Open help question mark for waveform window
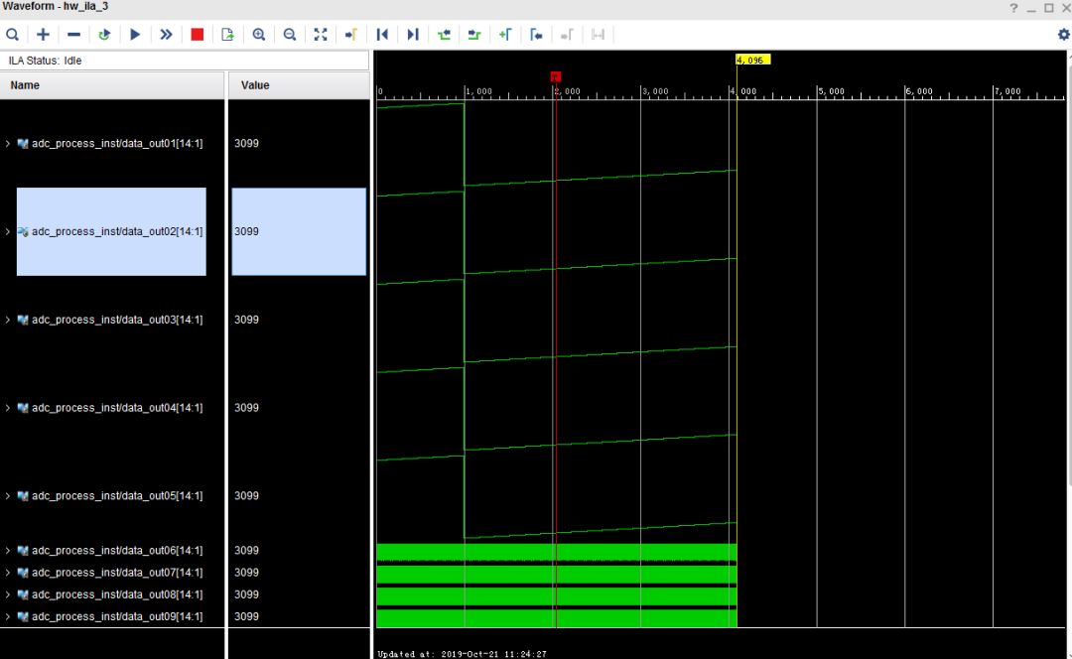The height and width of the screenshot is (659, 1072). pyautogui.click(x=1013, y=8)
